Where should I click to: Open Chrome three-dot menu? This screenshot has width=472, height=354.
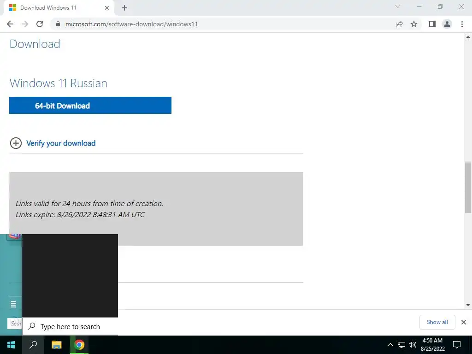pos(462,24)
